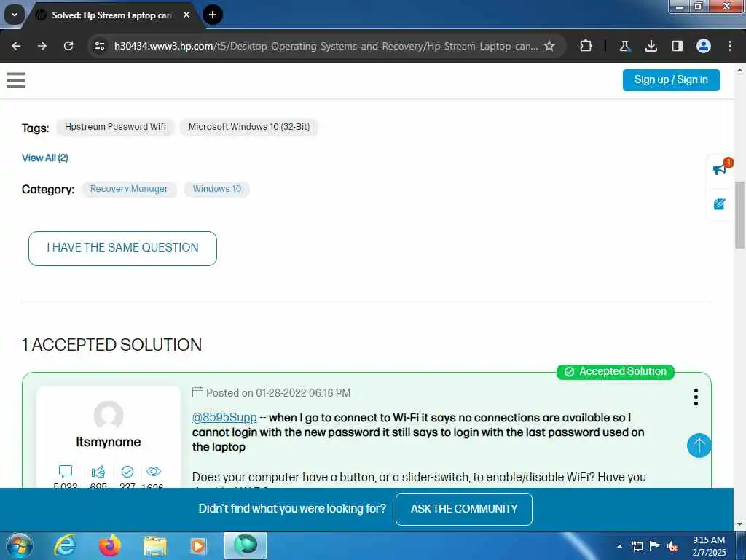Open the megaphone notifications icon

pyautogui.click(x=721, y=168)
